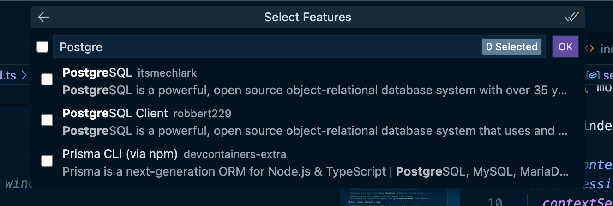Click the itsmechlark publisher label
This screenshot has height=206, width=613.
167,73
